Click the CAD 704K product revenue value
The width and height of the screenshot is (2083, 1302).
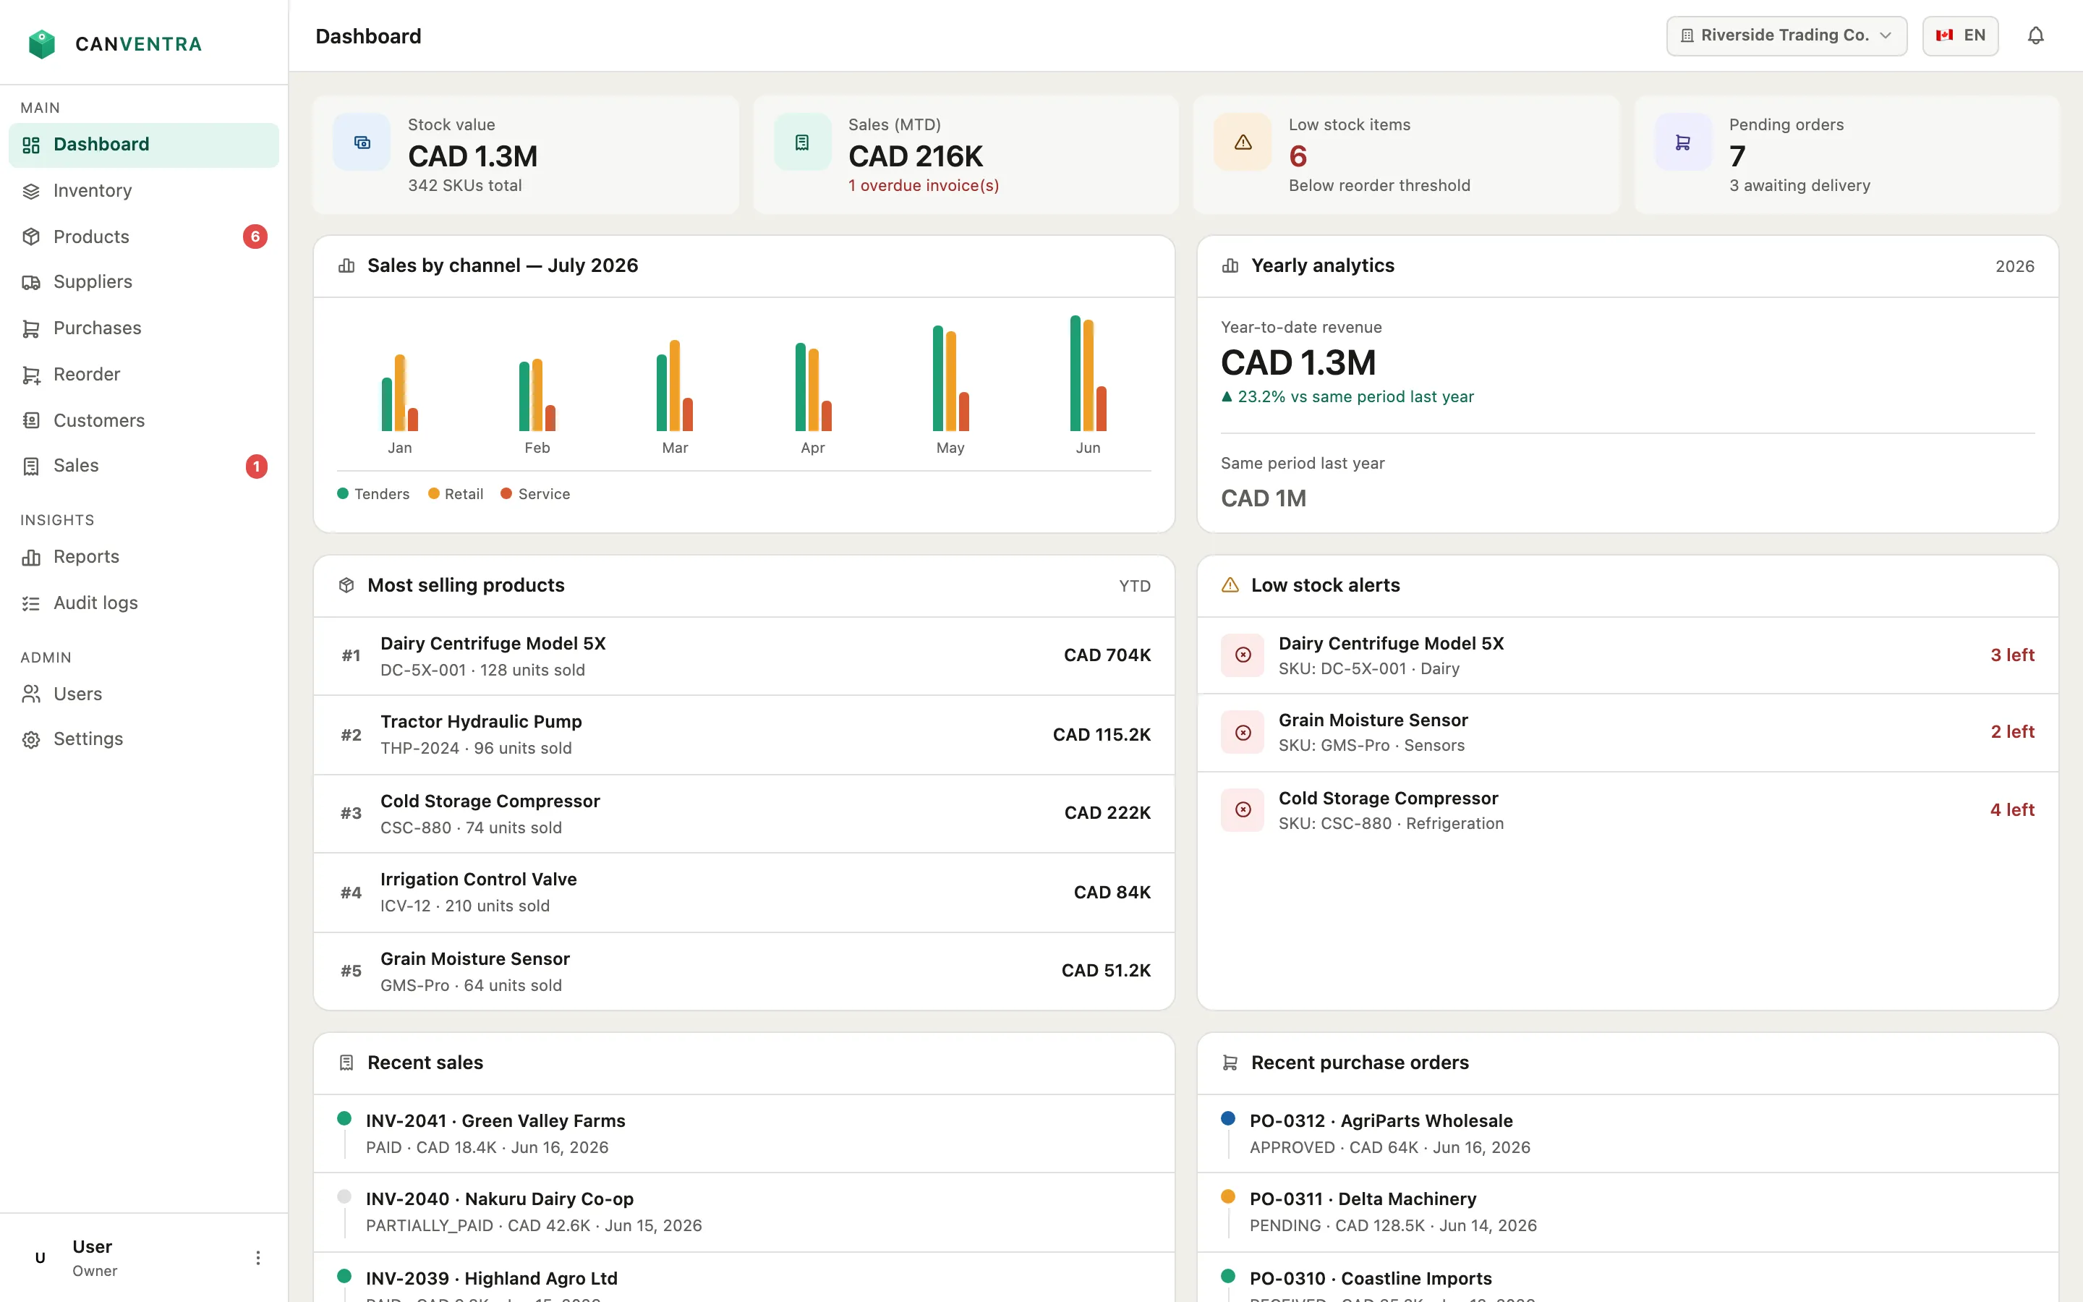(x=1107, y=655)
